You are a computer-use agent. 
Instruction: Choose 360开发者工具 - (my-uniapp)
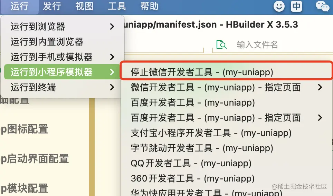tap(226, 178)
